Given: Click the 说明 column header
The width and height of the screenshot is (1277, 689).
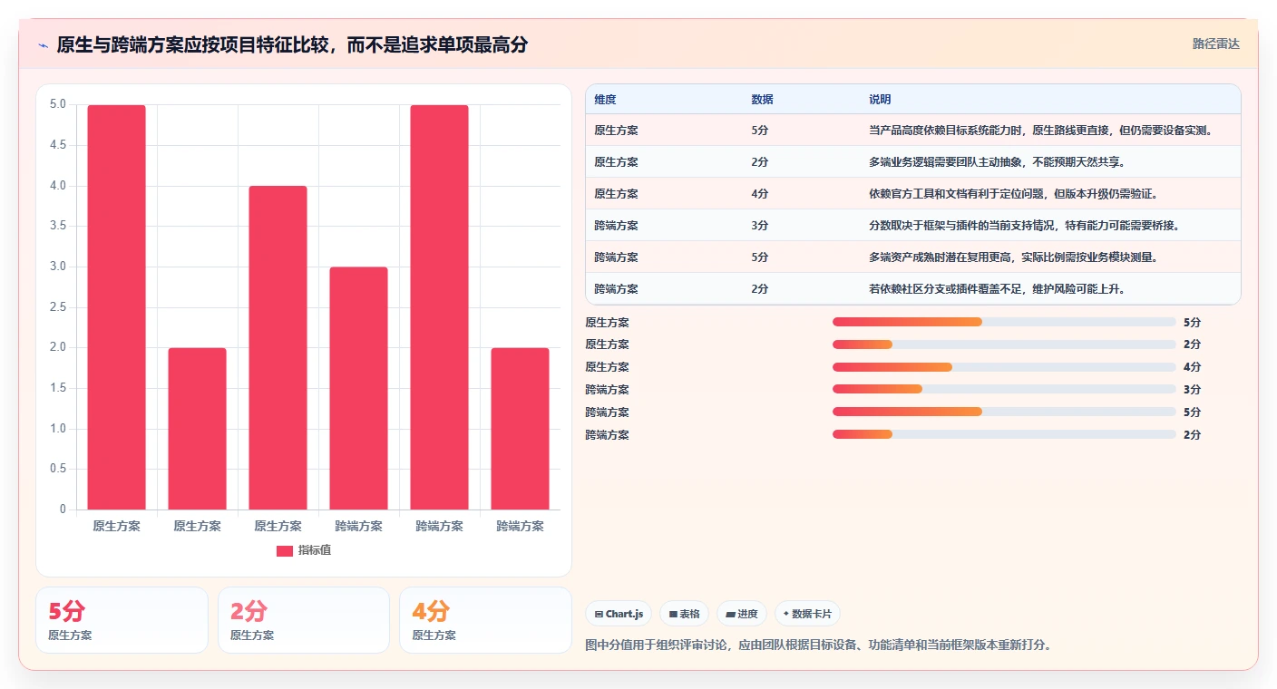Looking at the screenshot, I should click(880, 100).
